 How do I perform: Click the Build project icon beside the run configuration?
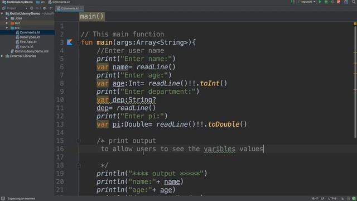(x=292, y=2)
